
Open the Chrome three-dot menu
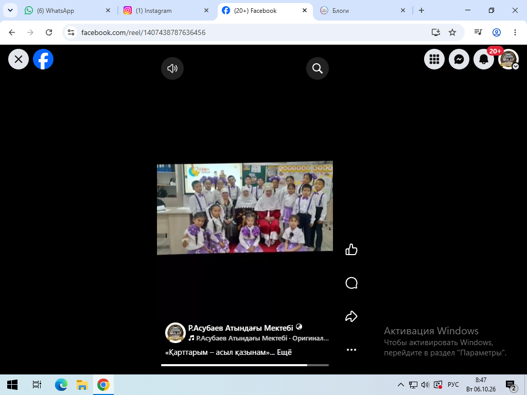[515, 32]
